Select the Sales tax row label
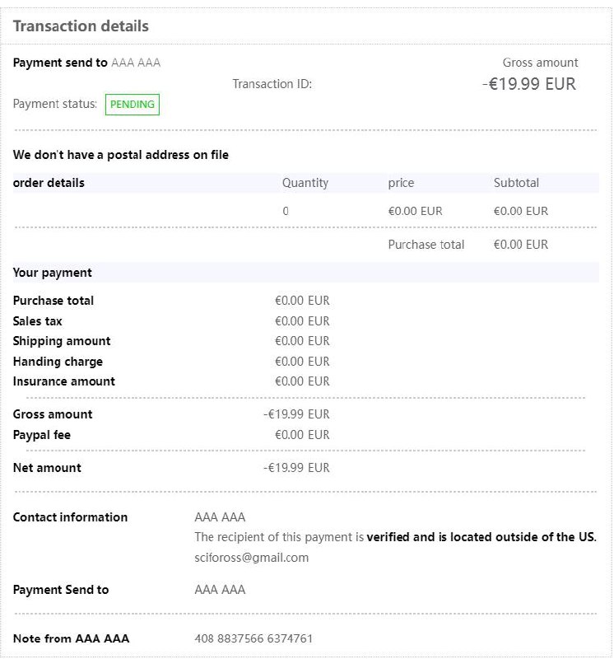Screen dimensions: 614x659 click(37, 321)
